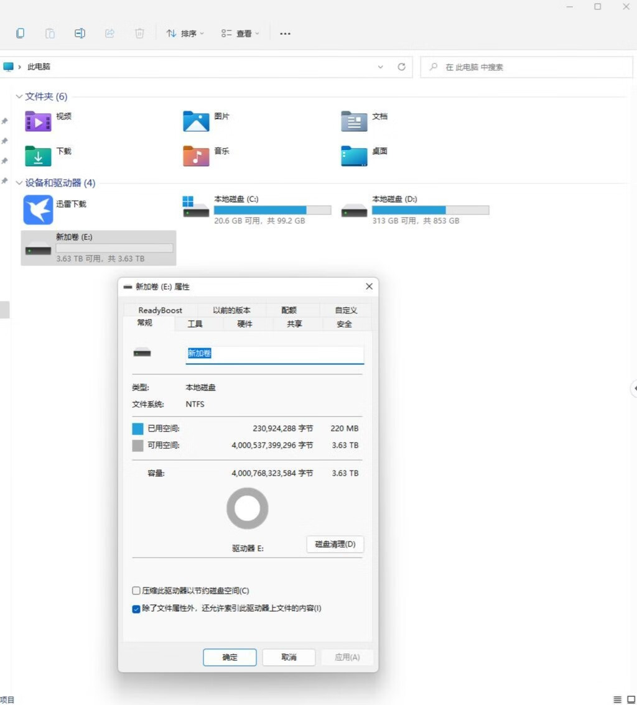This screenshot has height=705, width=637.
Task: Click the Rename icon in Explorer toolbar
Action: [x=80, y=34]
